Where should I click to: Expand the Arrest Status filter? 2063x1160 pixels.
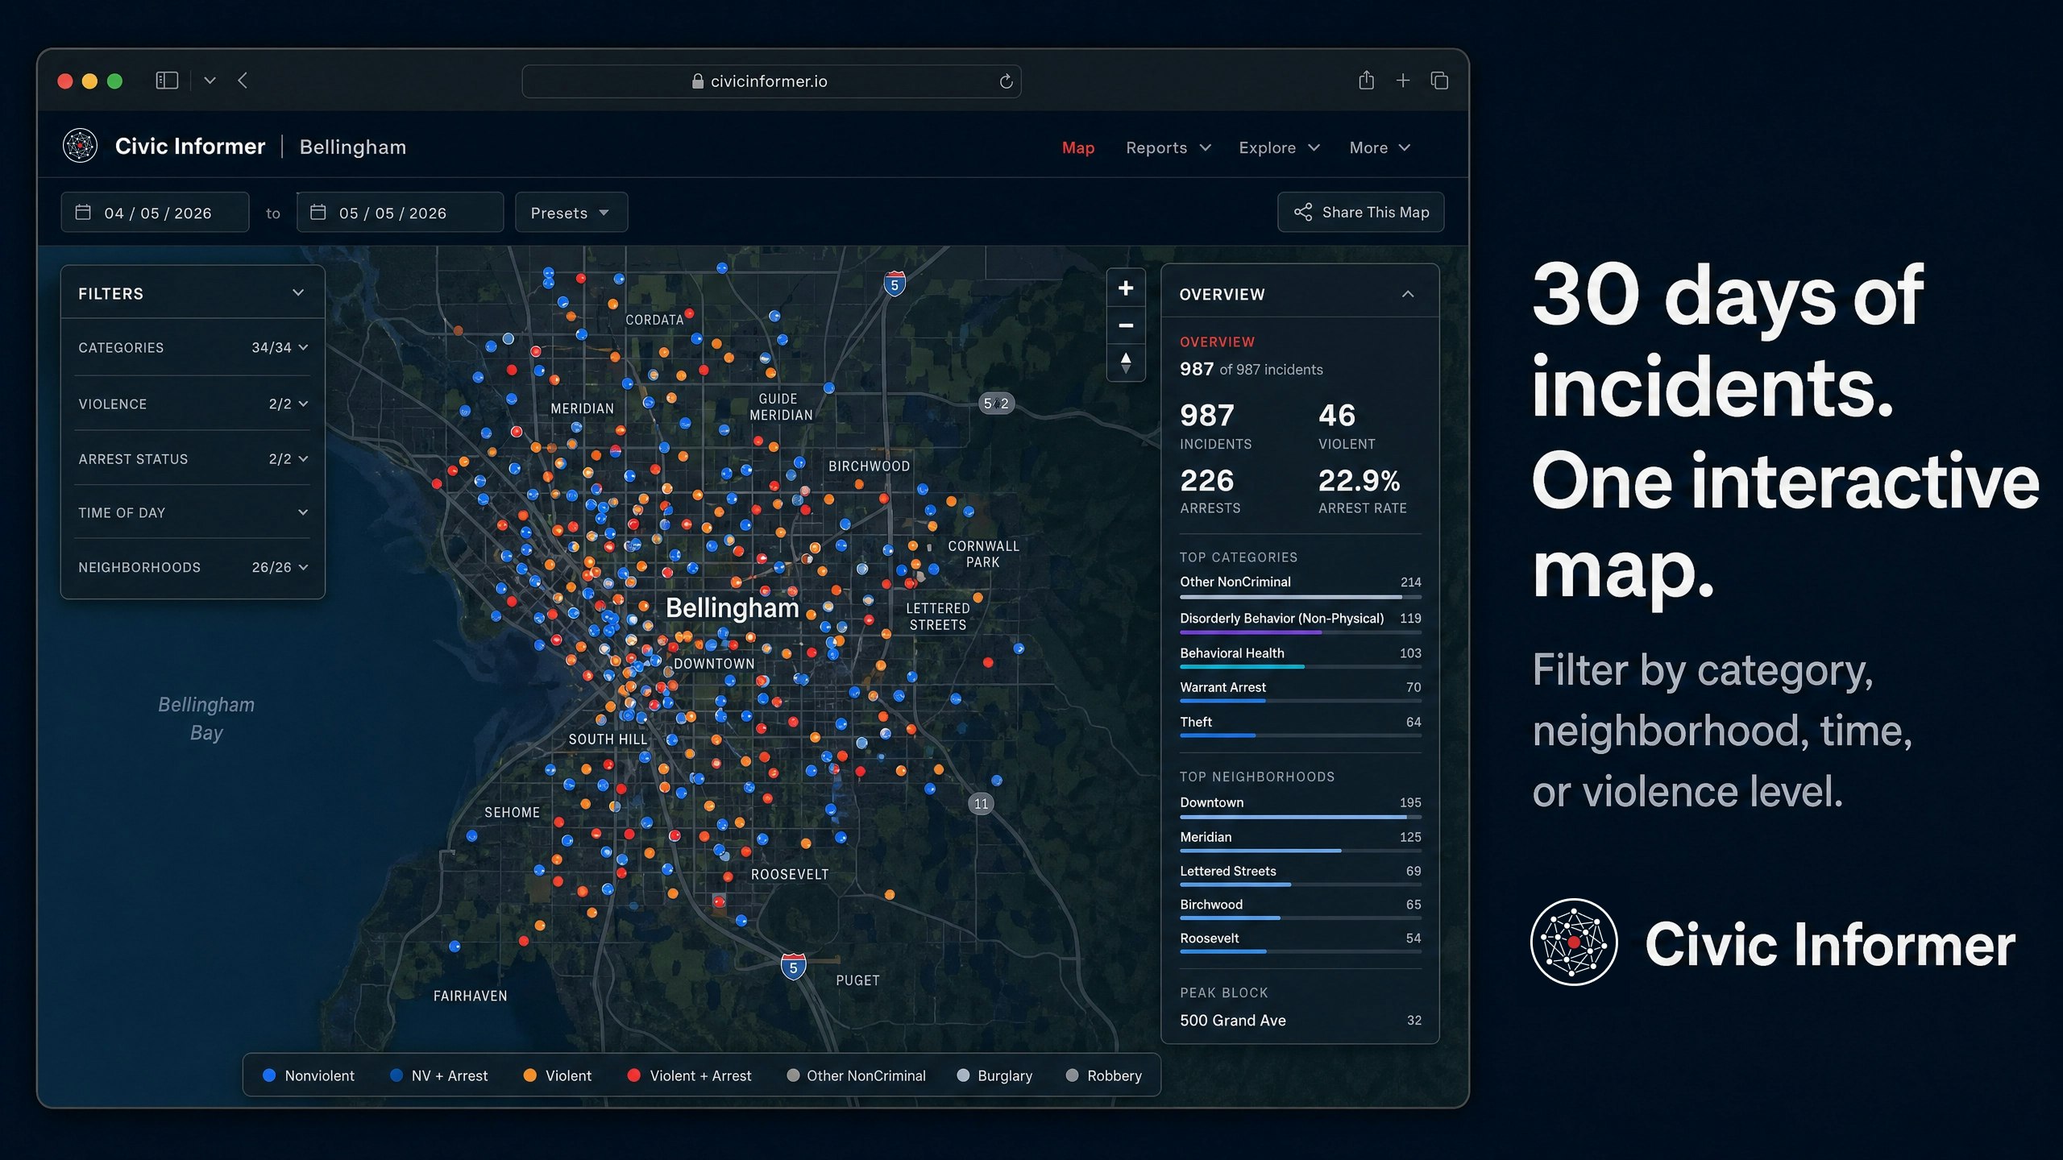click(193, 458)
